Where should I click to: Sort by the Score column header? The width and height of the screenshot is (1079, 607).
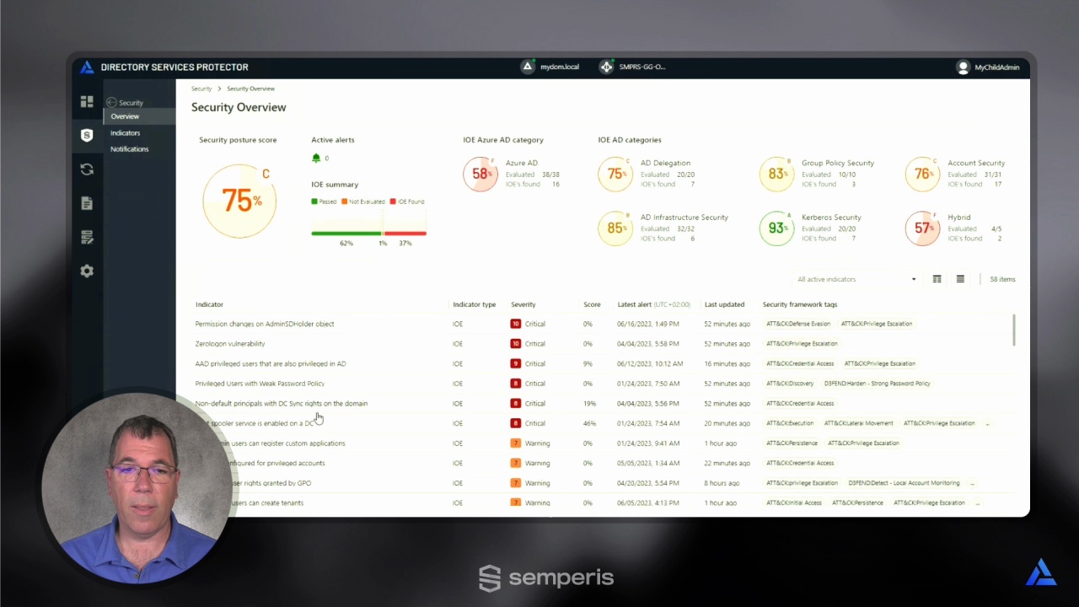(x=592, y=304)
